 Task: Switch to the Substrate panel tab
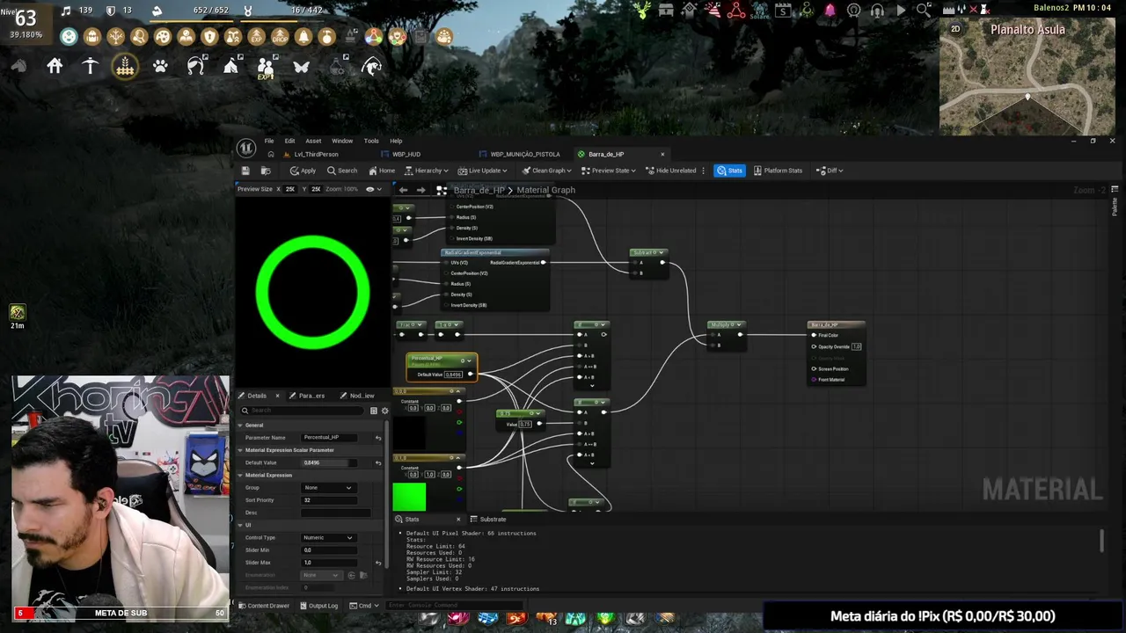[x=488, y=520]
